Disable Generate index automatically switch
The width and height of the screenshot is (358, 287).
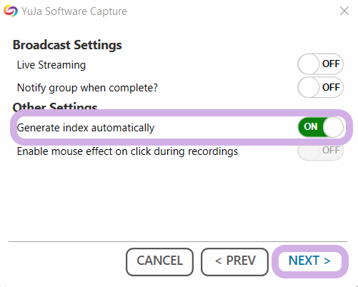pos(320,127)
